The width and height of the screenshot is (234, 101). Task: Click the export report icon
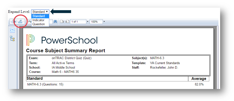click(x=20, y=22)
